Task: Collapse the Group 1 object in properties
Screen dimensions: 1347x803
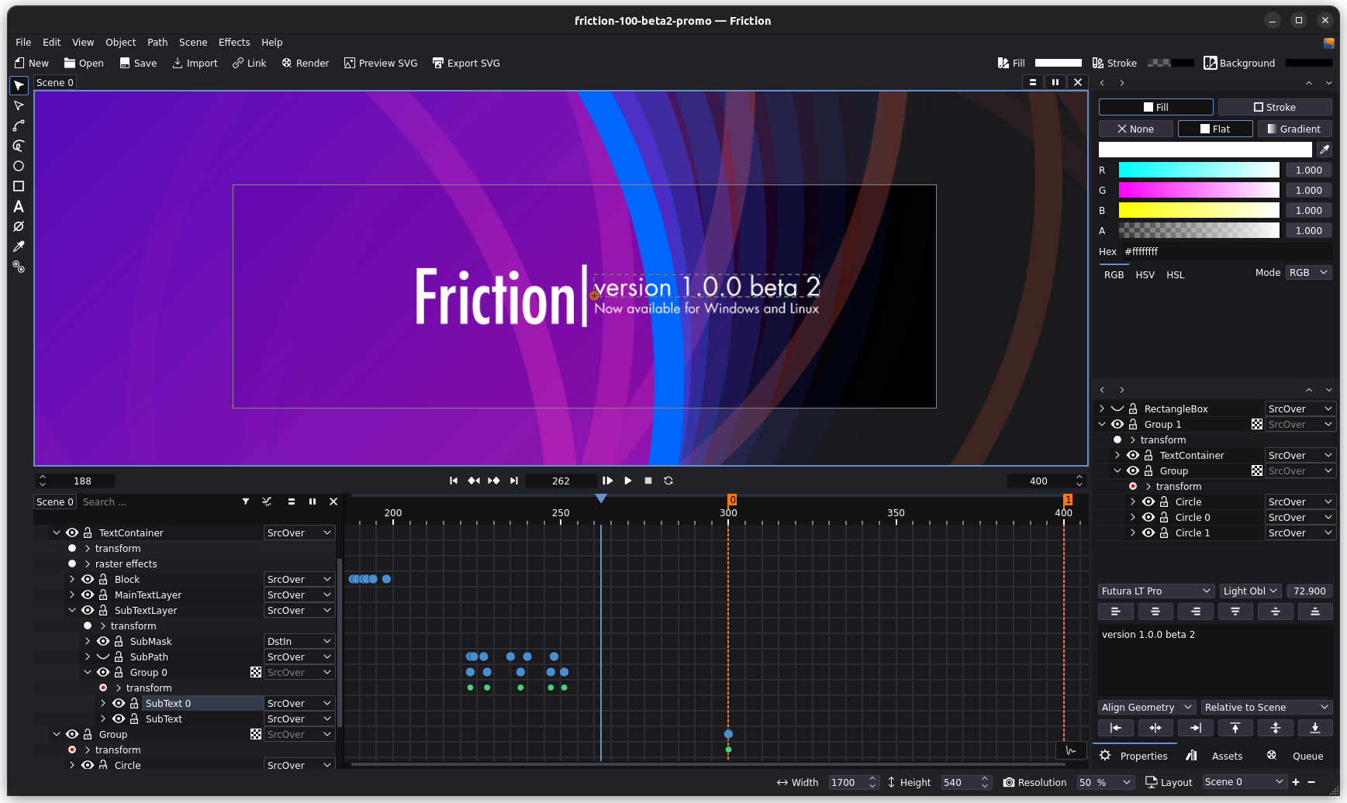Action: (1103, 424)
